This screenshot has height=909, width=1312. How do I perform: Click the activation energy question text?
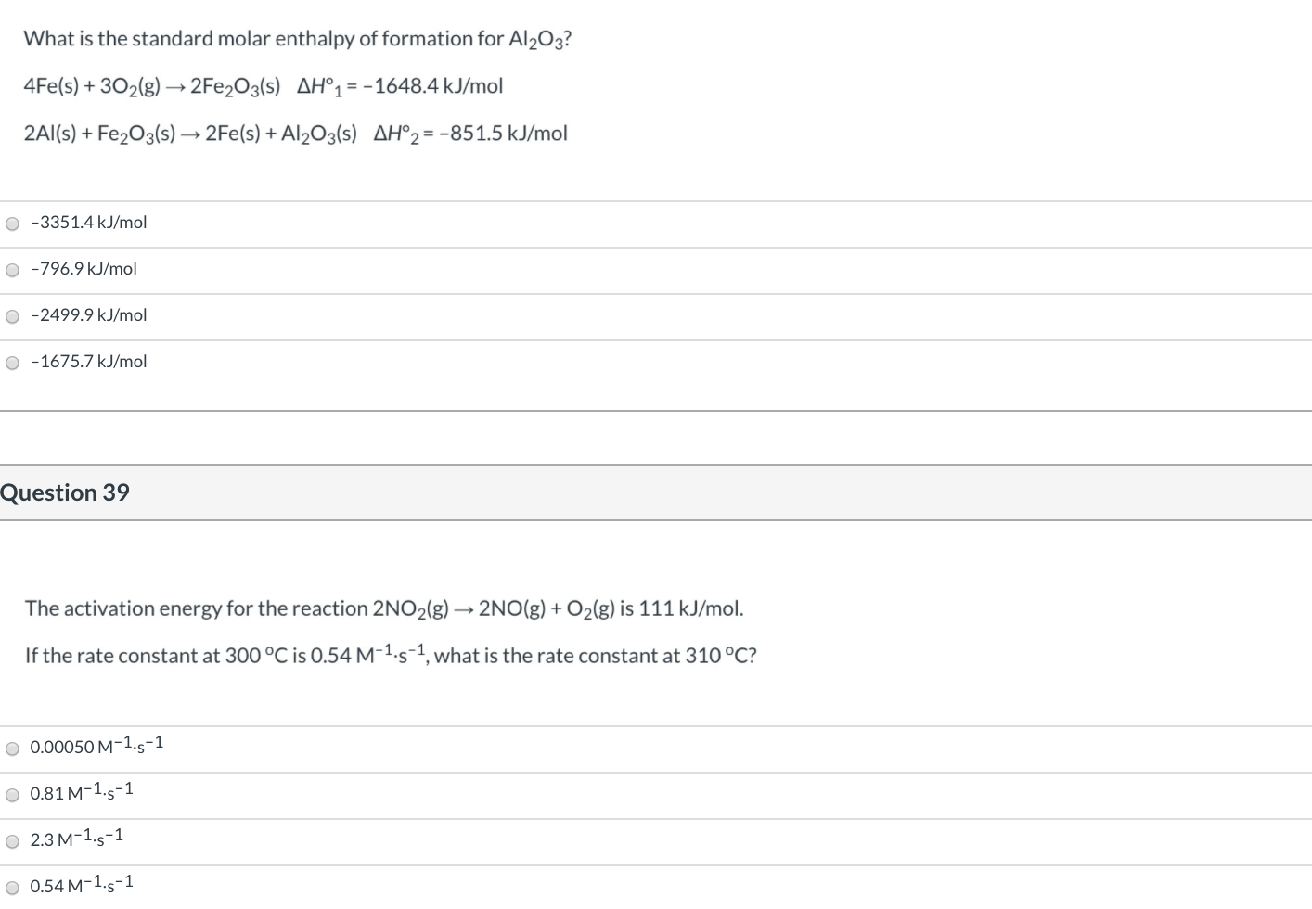(387, 608)
